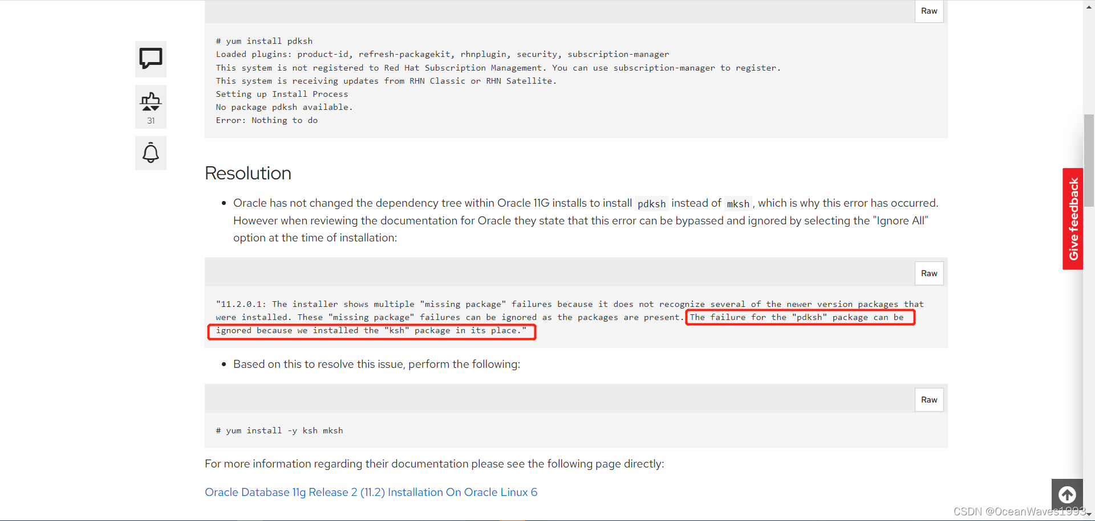
Task: Click the upvote count '31'
Action: coord(151,121)
